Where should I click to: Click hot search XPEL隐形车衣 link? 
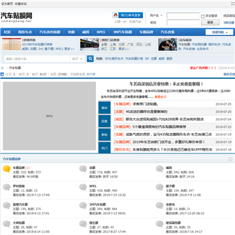pyautogui.click(x=114, y=59)
